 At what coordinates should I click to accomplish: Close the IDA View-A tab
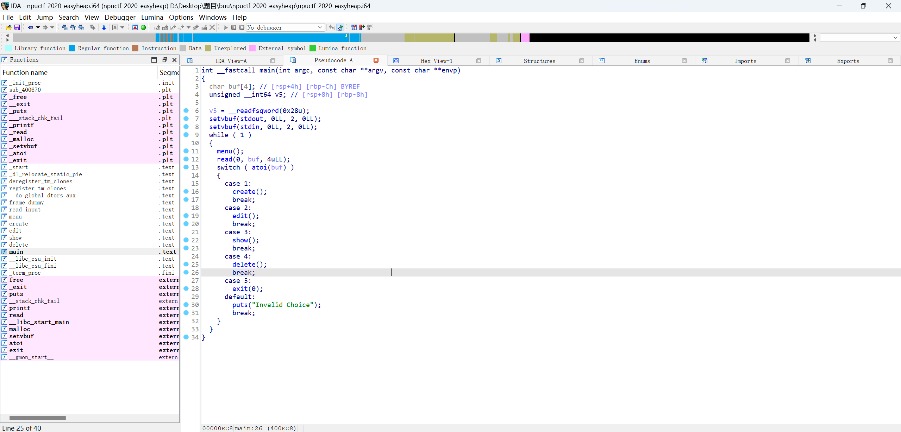(x=273, y=61)
